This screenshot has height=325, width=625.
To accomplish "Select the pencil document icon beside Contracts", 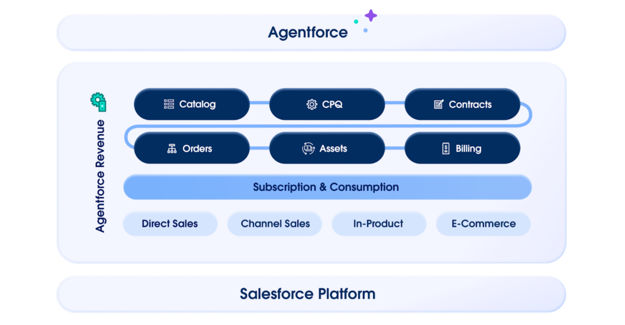I will point(438,104).
